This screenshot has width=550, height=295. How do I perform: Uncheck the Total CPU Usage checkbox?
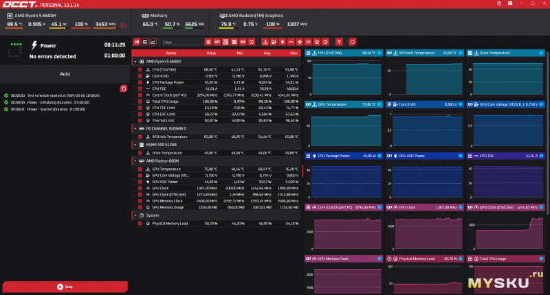(140, 102)
